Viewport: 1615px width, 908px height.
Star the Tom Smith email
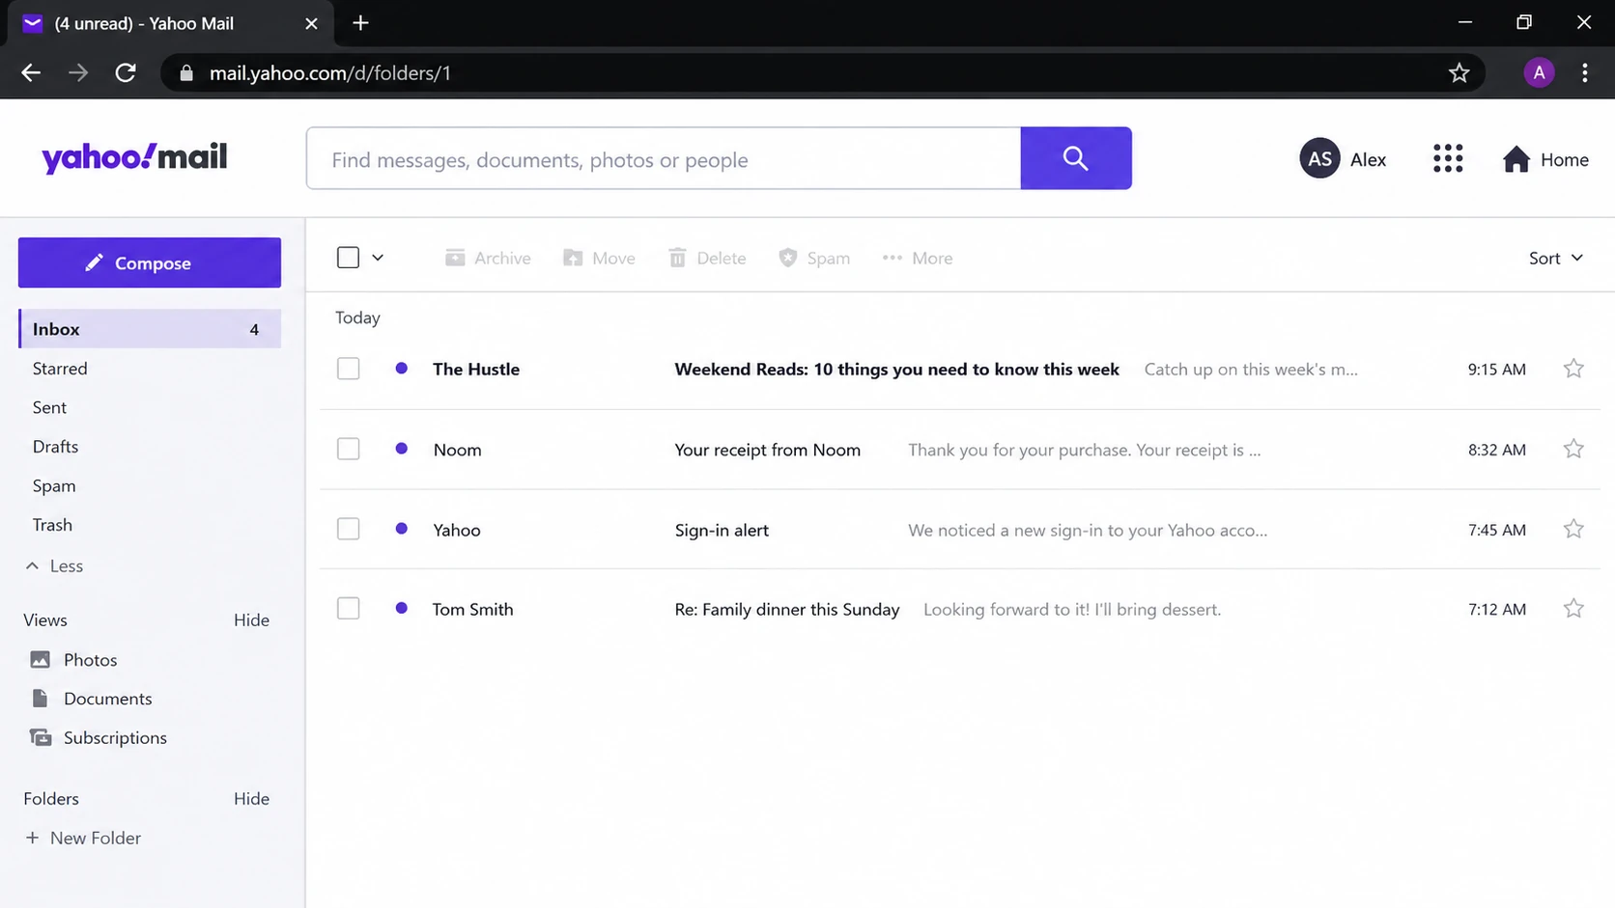[x=1573, y=608]
